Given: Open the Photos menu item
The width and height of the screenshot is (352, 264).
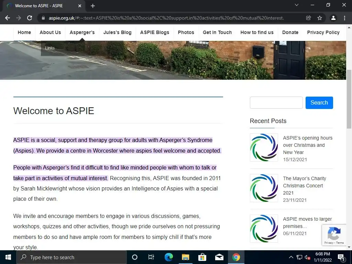Looking at the screenshot, I should point(186,32).
